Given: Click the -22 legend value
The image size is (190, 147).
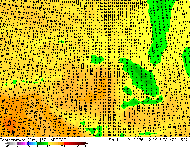Looking at the screenshot, I should [17, 146].
